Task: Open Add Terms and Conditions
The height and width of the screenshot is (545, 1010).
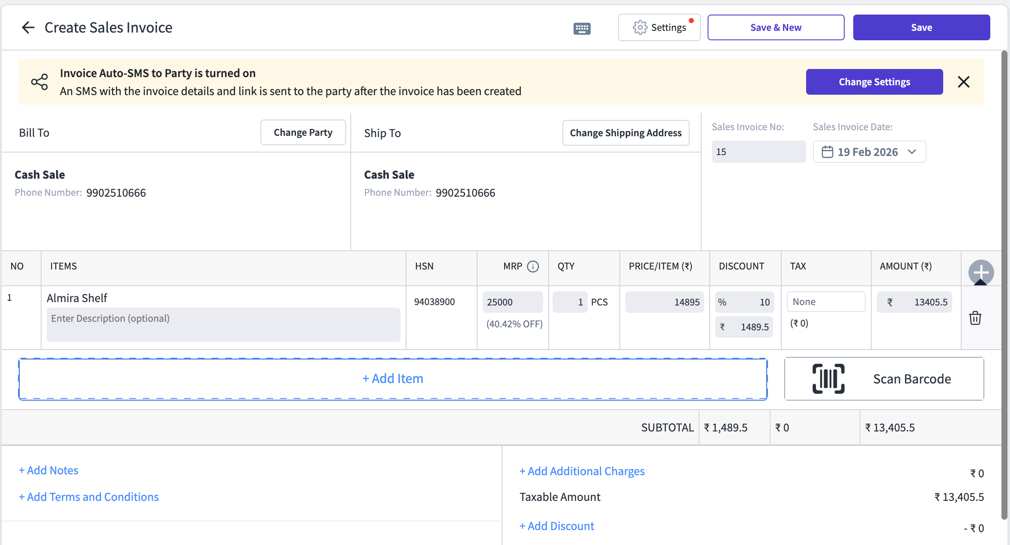Action: [x=89, y=497]
